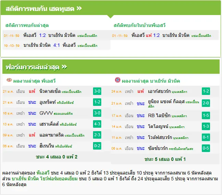Click บุนเดสลีกา label beside โวล์ฟสบวร์ก
This screenshot has height=195, width=222.
tap(181, 138)
